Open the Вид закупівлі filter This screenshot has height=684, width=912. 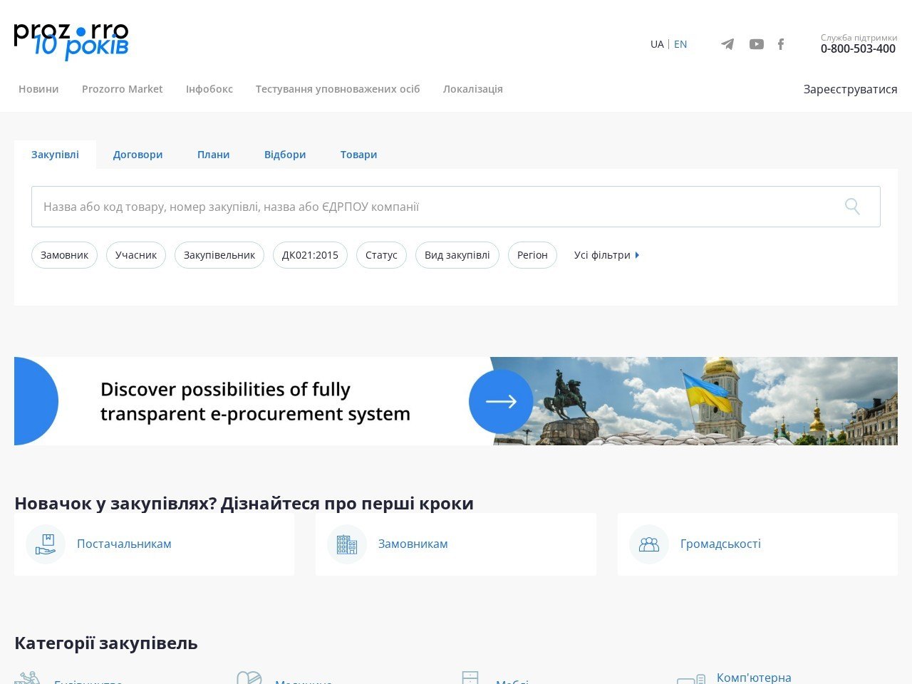(457, 255)
